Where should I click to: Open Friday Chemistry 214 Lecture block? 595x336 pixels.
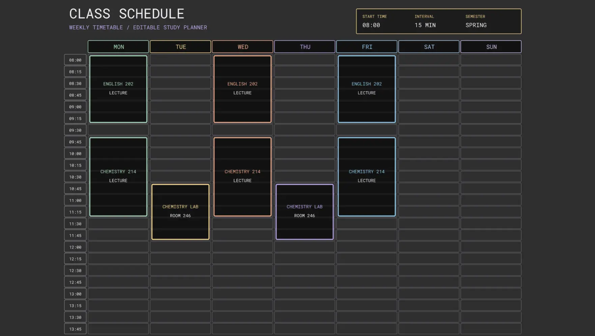[x=367, y=177]
